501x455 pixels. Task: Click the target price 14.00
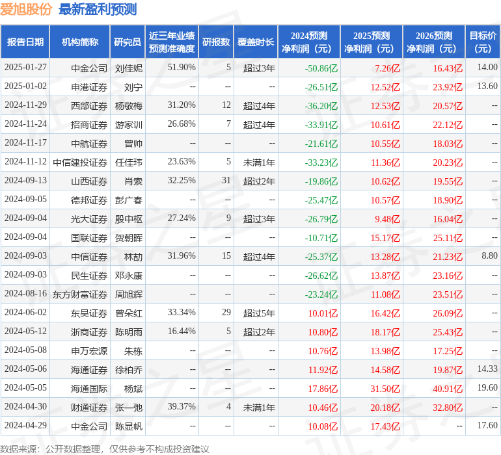(487, 68)
